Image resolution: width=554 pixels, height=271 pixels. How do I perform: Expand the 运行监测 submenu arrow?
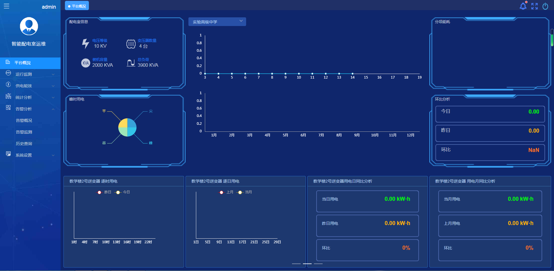(x=53, y=74)
